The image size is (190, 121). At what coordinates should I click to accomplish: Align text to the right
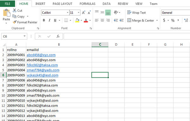click(108, 20)
